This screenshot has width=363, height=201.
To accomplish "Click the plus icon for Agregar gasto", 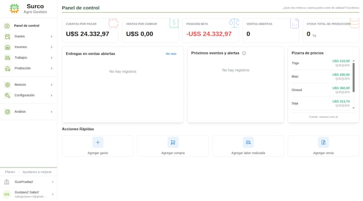I will 98,142.
